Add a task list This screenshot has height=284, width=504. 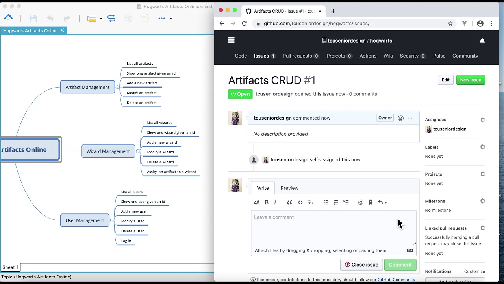point(346,202)
